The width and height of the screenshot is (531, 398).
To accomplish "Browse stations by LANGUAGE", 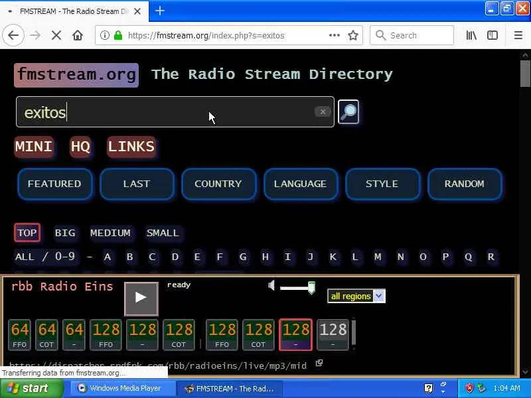I will click(301, 184).
